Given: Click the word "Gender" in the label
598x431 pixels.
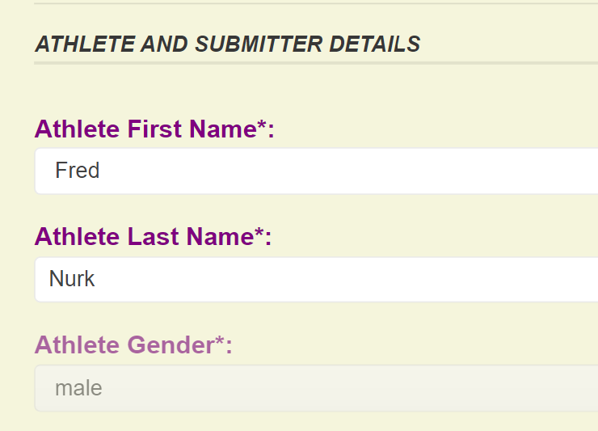Looking at the screenshot, I should click(170, 345).
